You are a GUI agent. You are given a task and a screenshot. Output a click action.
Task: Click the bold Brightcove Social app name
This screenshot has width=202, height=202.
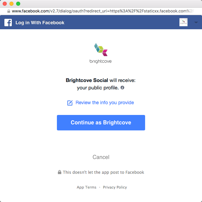pos(87,80)
